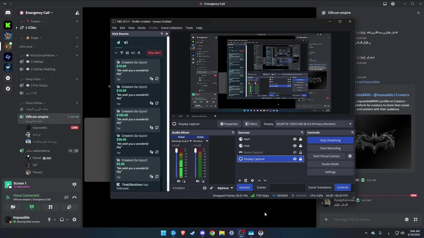Click the Kick Events bell icon
Screen dimensions: 424x238
click(139, 53)
